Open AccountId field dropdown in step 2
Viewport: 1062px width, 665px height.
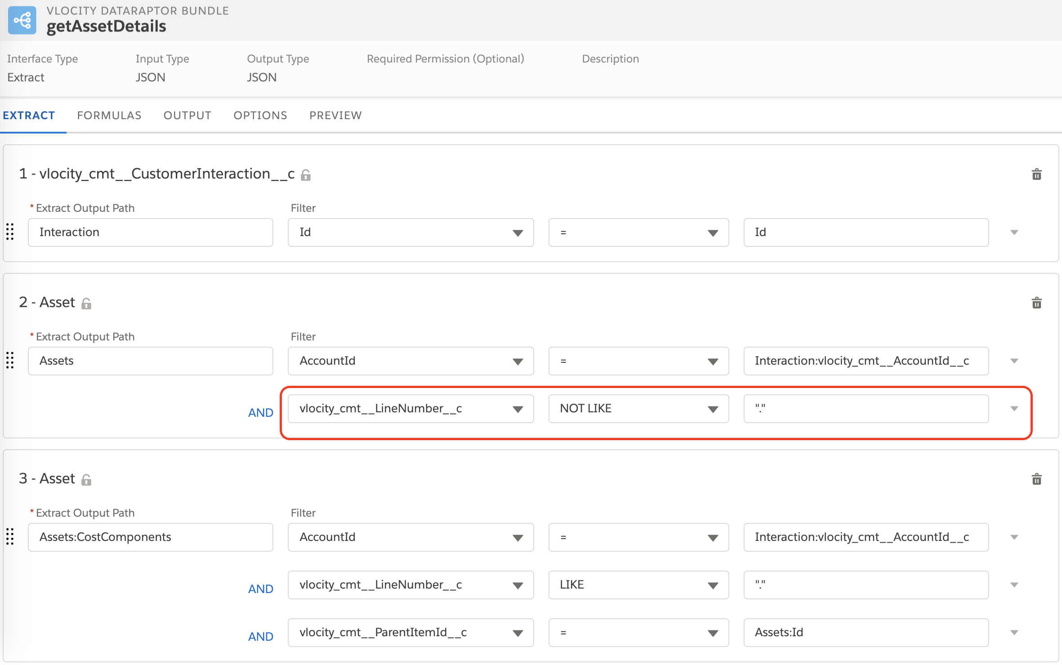click(x=411, y=361)
